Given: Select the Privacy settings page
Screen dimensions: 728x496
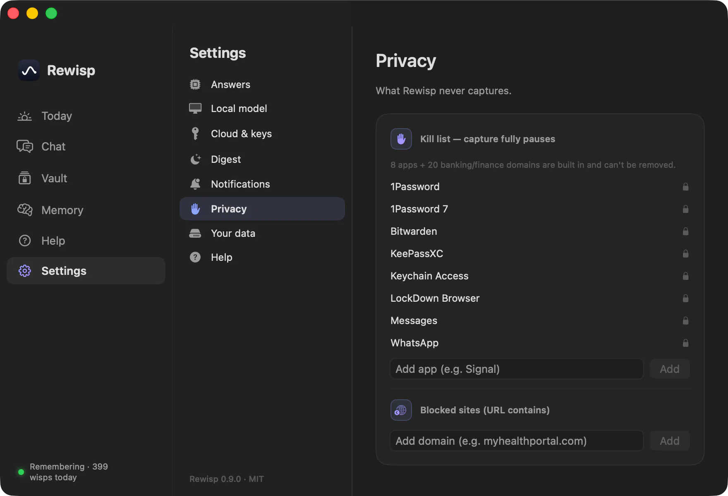Looking at the screenshot, I should pos(262,209).
